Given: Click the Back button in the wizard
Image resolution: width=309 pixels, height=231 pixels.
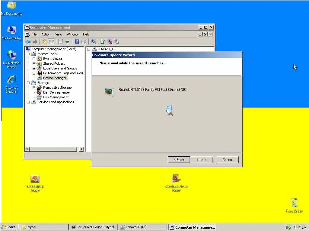Looking at the screenshot, I should point(179,160).
